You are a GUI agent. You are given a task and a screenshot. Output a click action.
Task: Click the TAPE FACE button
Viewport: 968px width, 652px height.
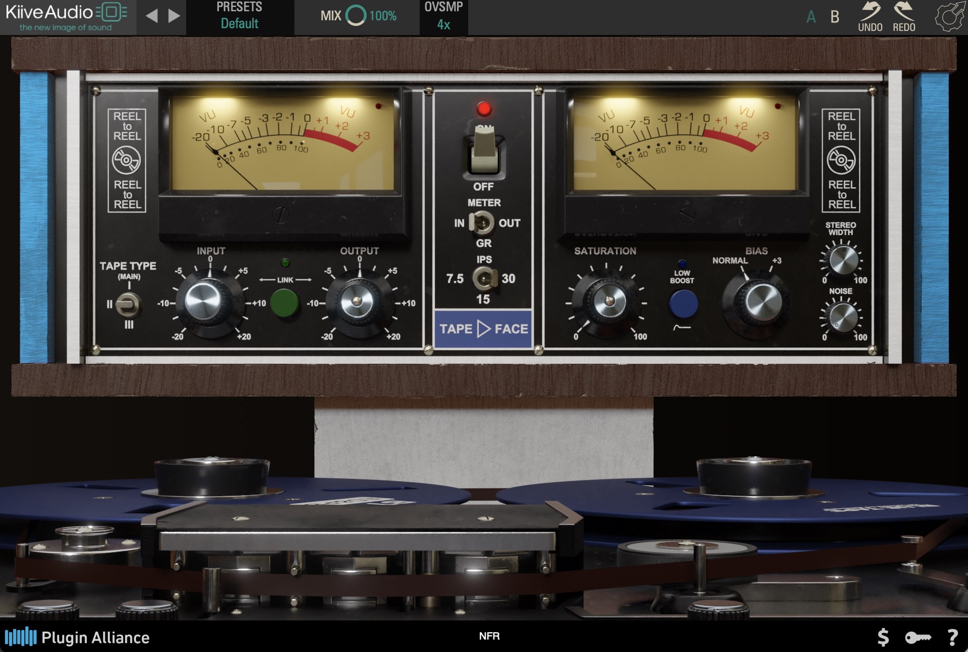tap(483, 329)
